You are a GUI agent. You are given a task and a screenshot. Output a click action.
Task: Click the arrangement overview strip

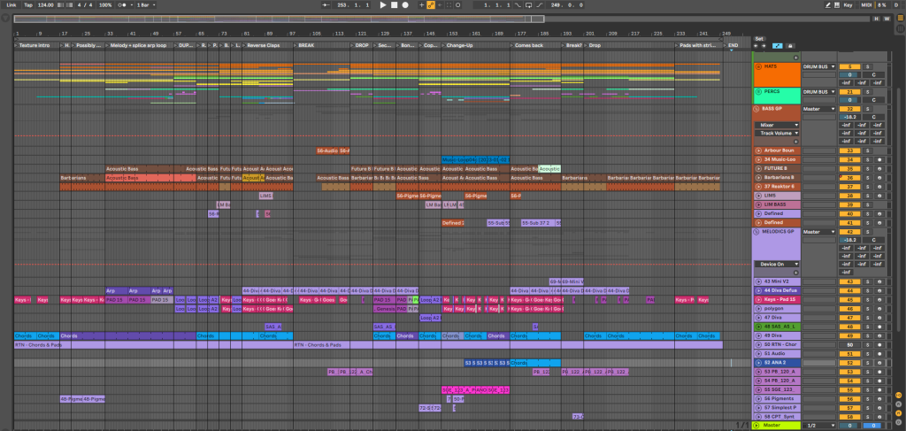[442, 19]
